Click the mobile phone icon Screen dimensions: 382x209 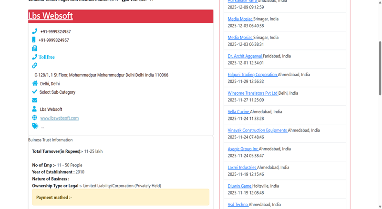click(34, 40)
